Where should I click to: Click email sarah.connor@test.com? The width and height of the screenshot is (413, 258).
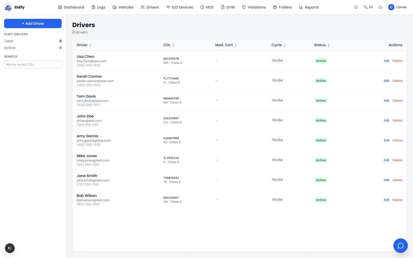coord(95,81)
